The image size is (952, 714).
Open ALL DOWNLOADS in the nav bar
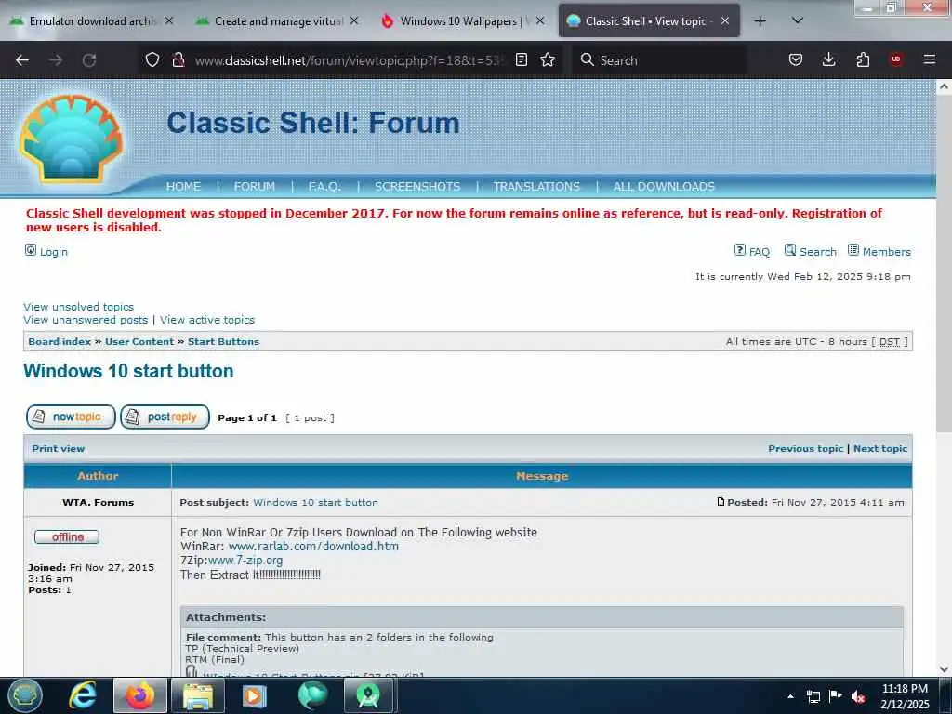664,186
